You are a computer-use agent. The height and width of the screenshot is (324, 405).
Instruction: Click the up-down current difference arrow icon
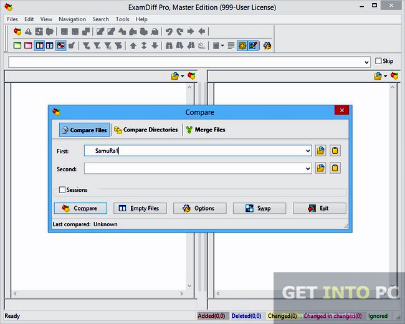click(144, 45)
